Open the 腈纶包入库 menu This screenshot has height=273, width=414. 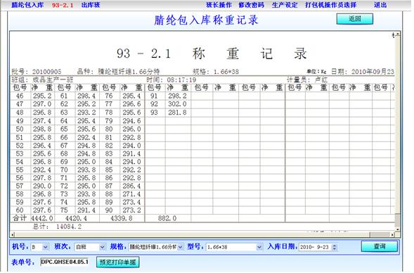click(x=27, y=5)
